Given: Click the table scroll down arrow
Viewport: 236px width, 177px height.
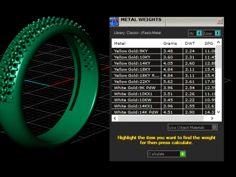Looking at the screenshot, I should [x=218, y=112].
